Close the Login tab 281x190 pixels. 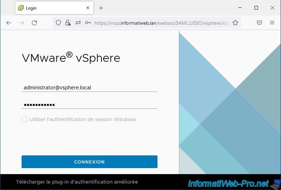tap(88, 8)
